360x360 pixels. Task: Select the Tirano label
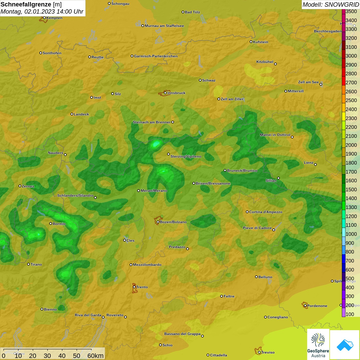pyautogui.click(x=36, y=264)
